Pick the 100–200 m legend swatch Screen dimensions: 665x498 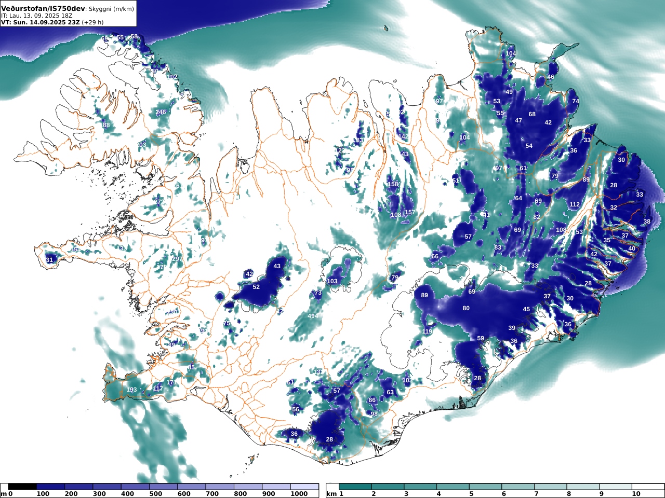pos(50,487)
